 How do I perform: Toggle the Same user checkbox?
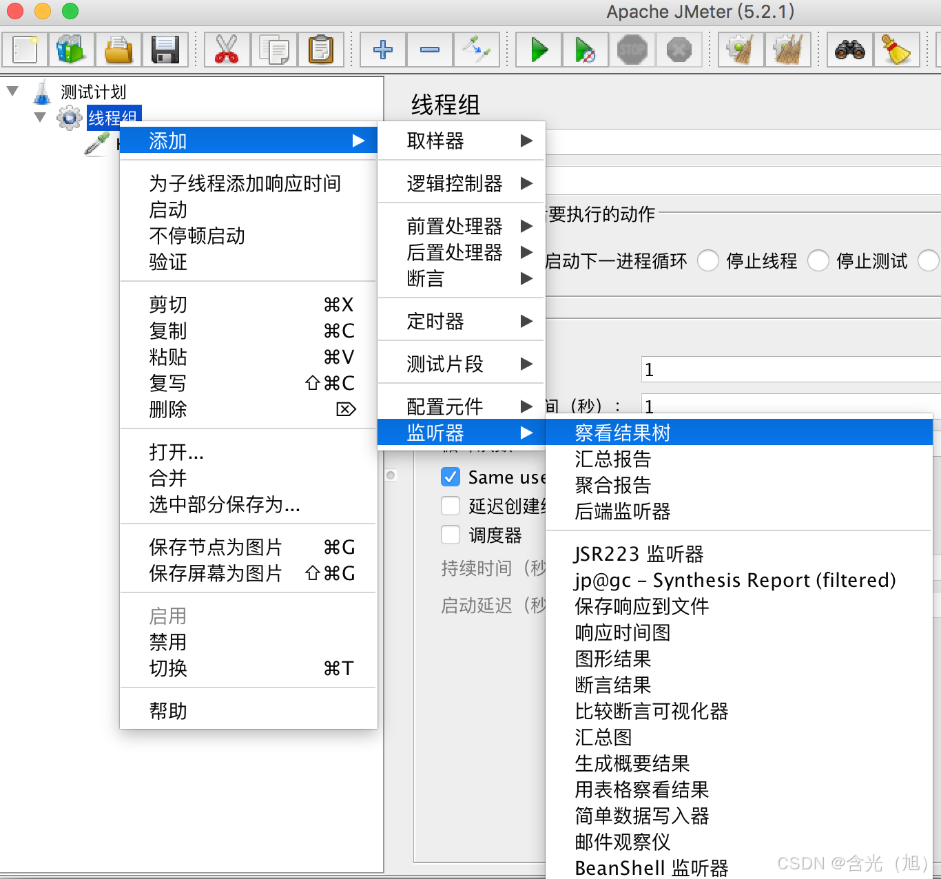pyautogui.click(x=451, y=477)
